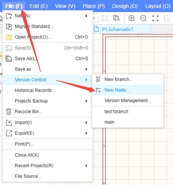Switch to test1branch branch

pos(128,112)
